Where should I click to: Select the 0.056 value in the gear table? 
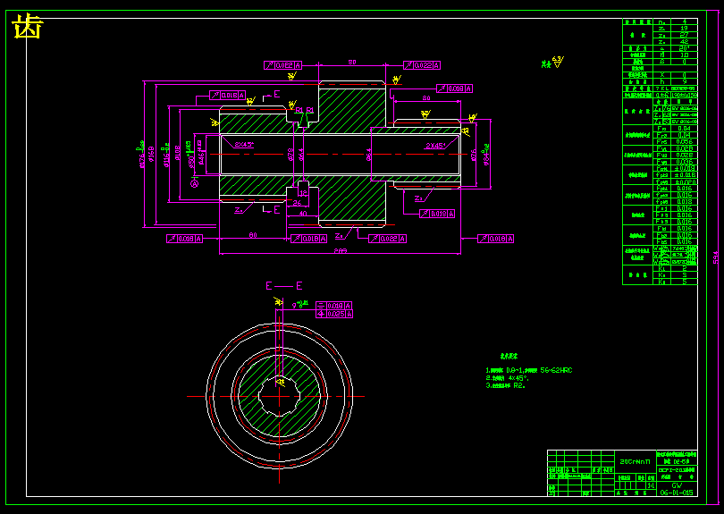pyautogui.click(x=685, y=142)
